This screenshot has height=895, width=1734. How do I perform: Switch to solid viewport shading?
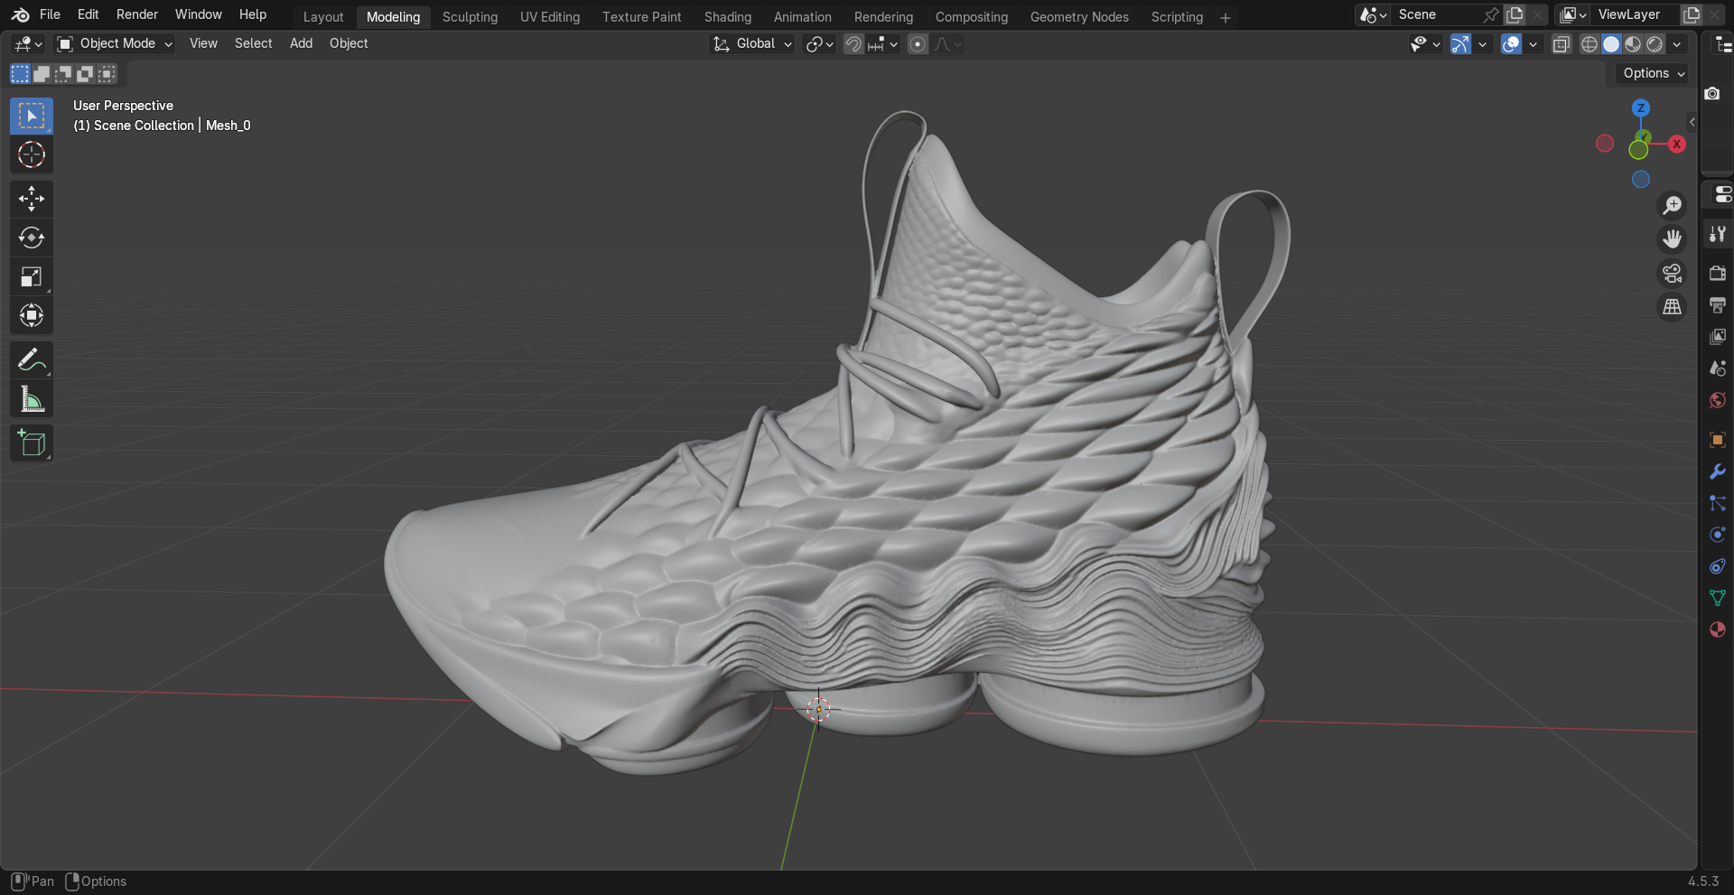1611,44
